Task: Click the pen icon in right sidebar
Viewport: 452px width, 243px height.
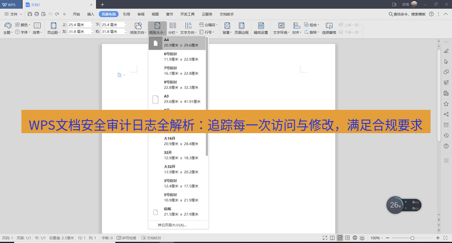Action: [x=446, y=51]
